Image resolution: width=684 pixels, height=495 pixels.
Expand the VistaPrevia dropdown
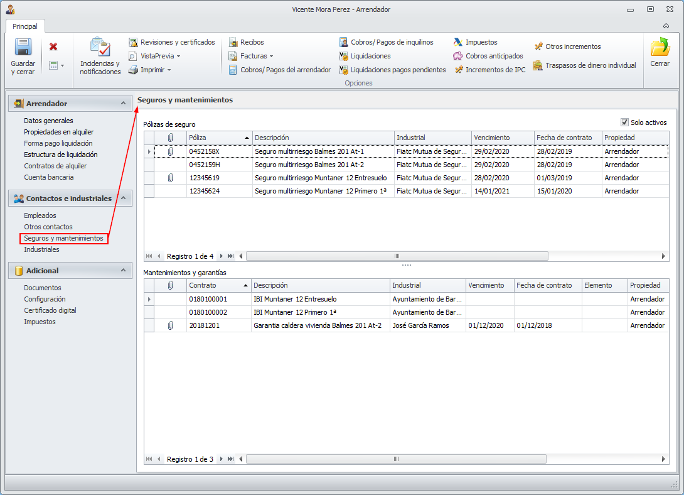(x=178, y=56)
